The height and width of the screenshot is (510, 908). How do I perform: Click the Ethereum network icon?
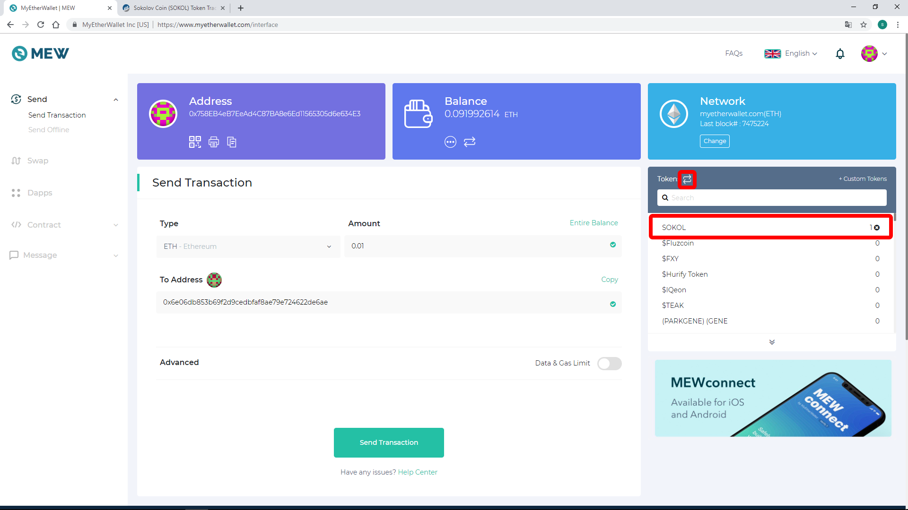click(x=674, y=114)
